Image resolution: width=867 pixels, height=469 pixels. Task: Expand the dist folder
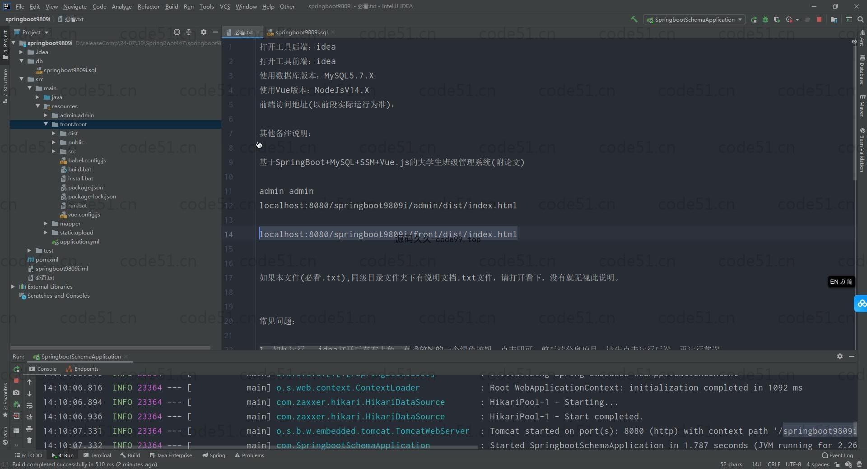point(54,133)
